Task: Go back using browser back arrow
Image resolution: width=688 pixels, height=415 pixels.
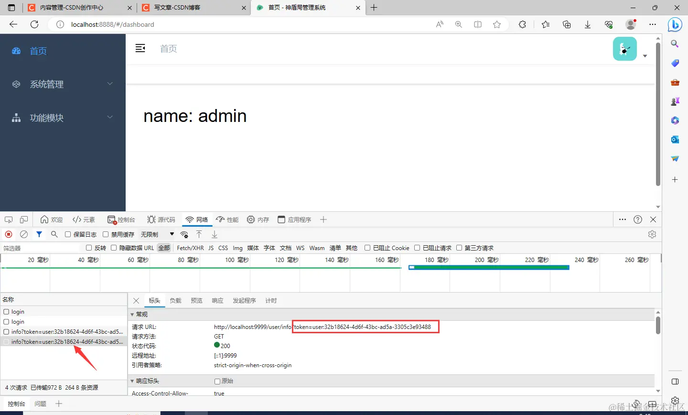Action: coord(13,24)
